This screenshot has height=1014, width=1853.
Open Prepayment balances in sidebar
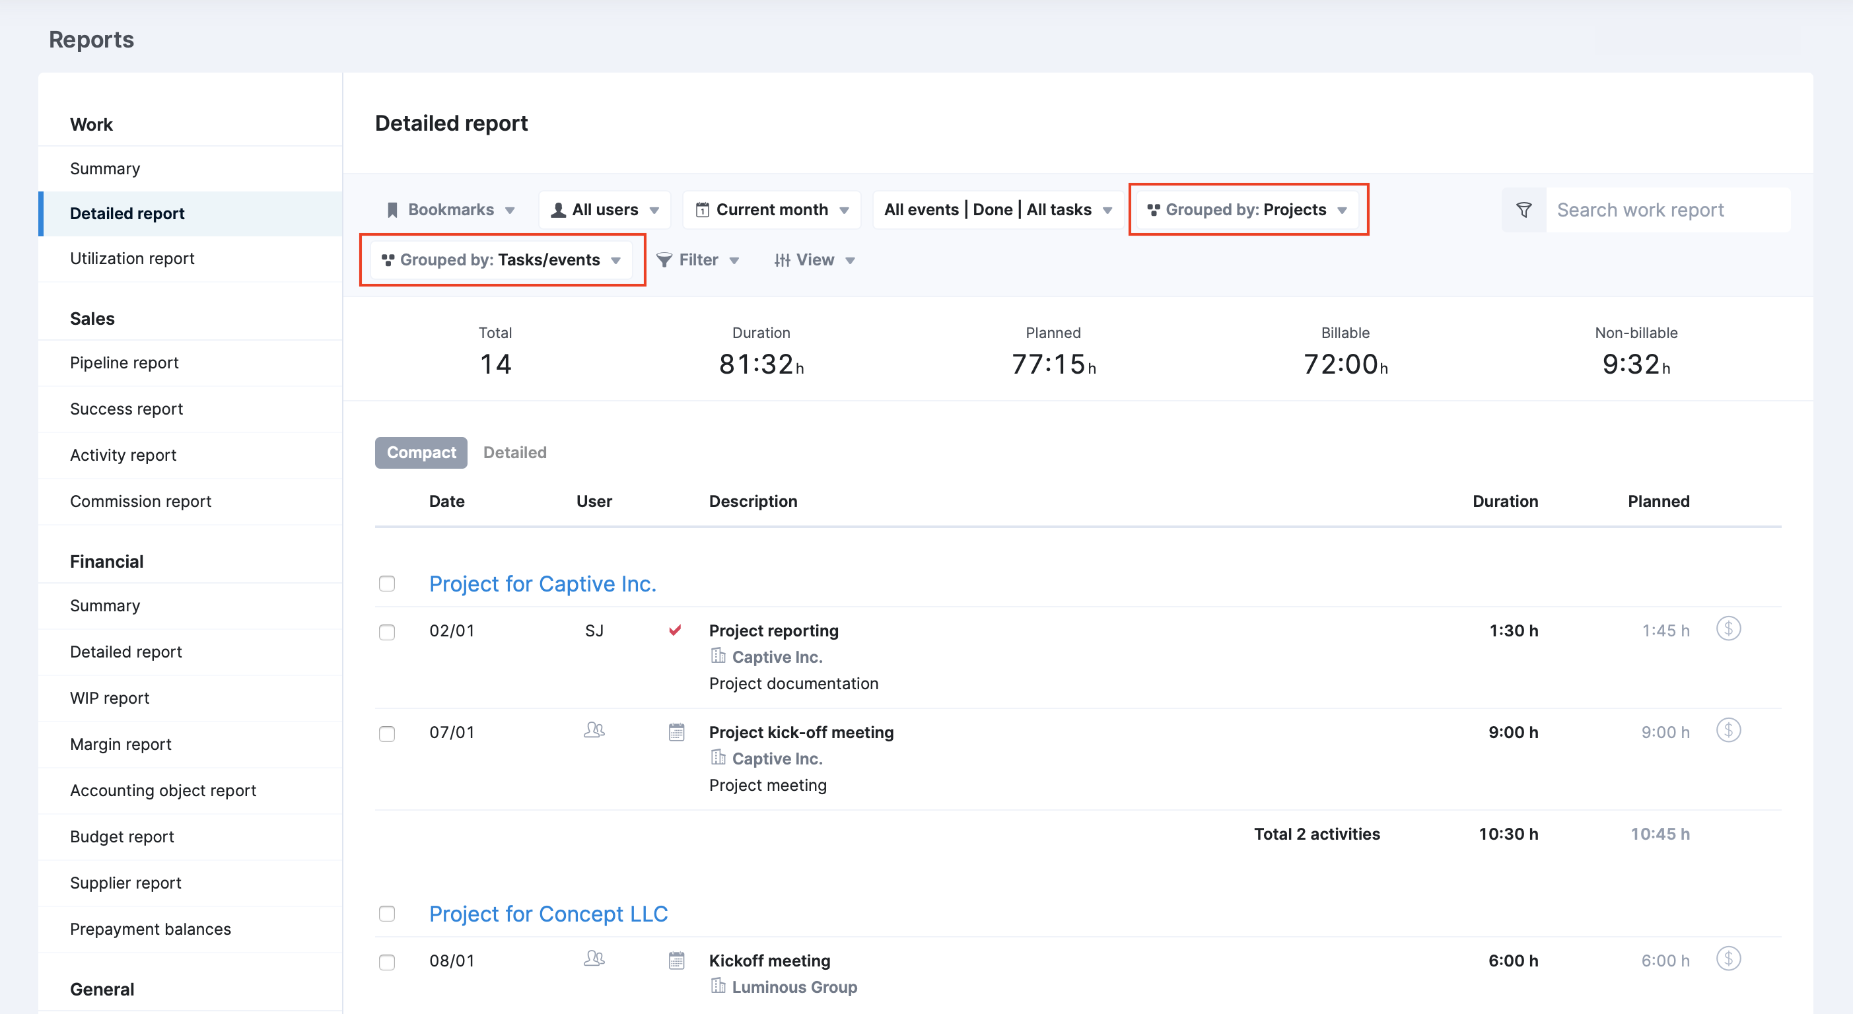[191, 929]
